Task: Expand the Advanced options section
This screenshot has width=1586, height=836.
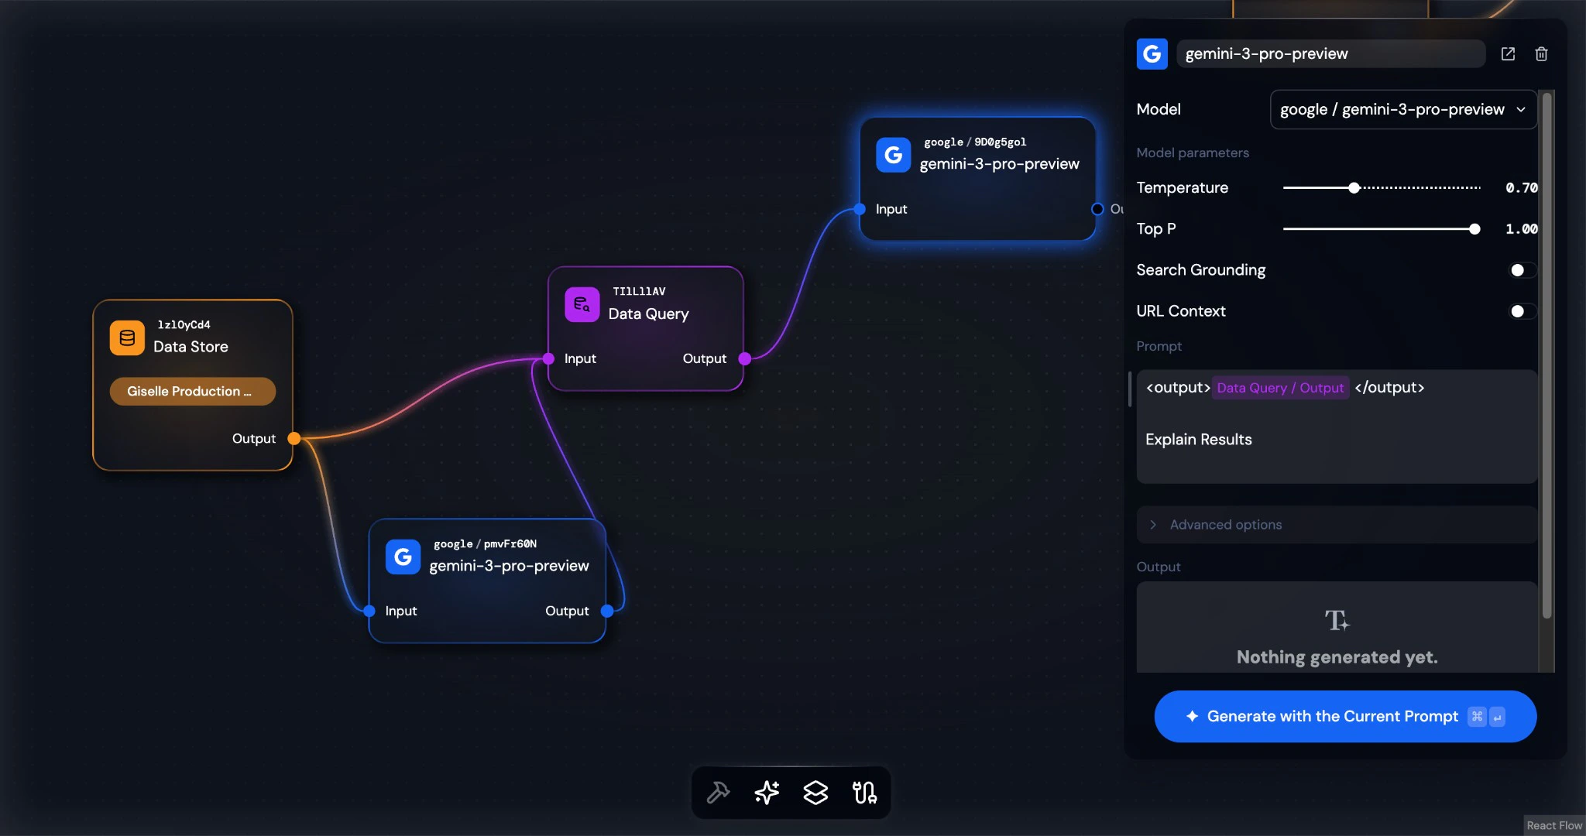Action: pyautogui.click(x=1225, y=525)
